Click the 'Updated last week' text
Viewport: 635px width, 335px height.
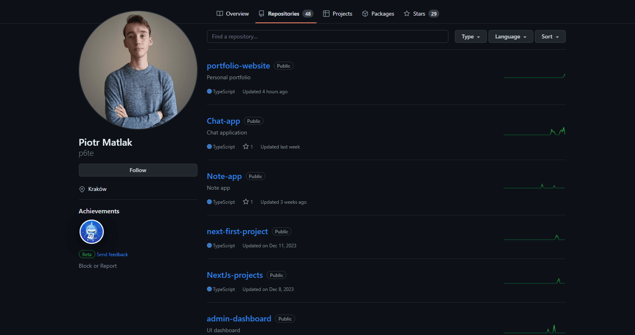280,147
